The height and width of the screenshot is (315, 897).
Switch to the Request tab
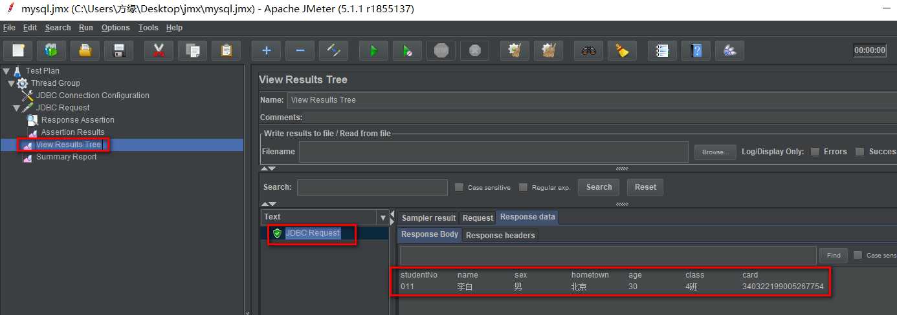(478, 218)
